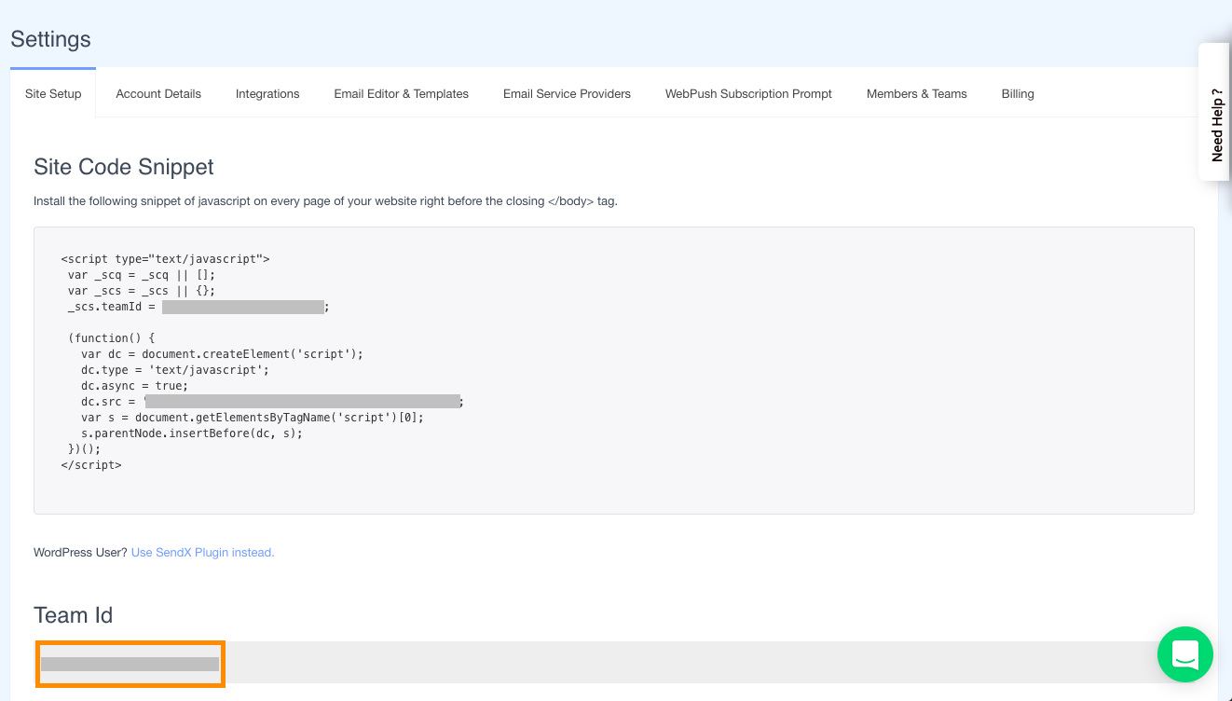Click the Use SendX Plugin instead link
This screenshot has height=701, width=1232.
[203, 552]
